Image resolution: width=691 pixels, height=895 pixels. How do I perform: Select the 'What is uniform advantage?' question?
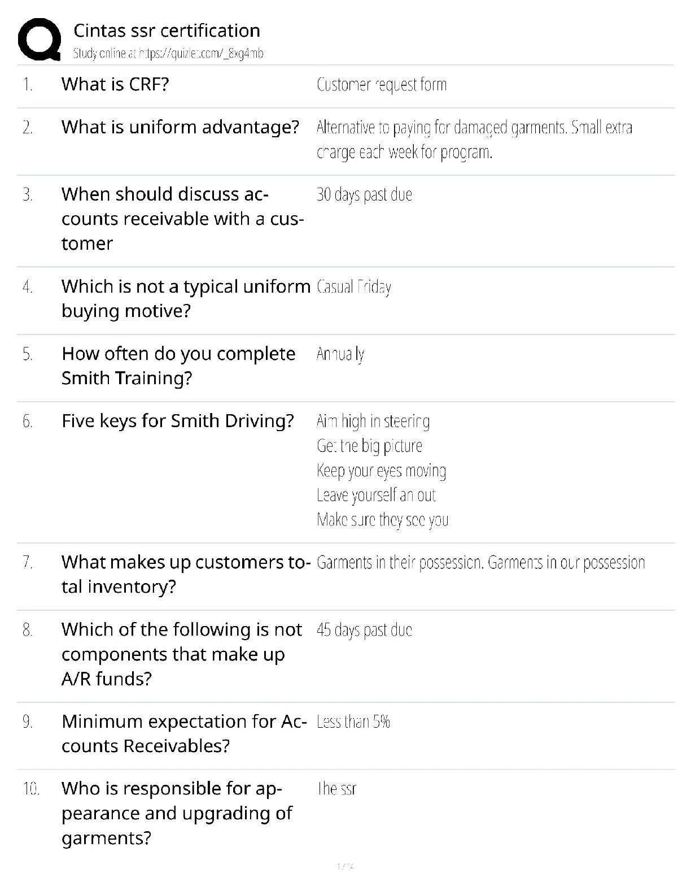[180, 127]
